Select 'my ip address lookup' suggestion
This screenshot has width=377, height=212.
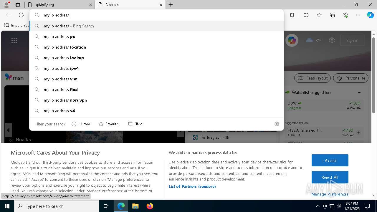point(156,58)
